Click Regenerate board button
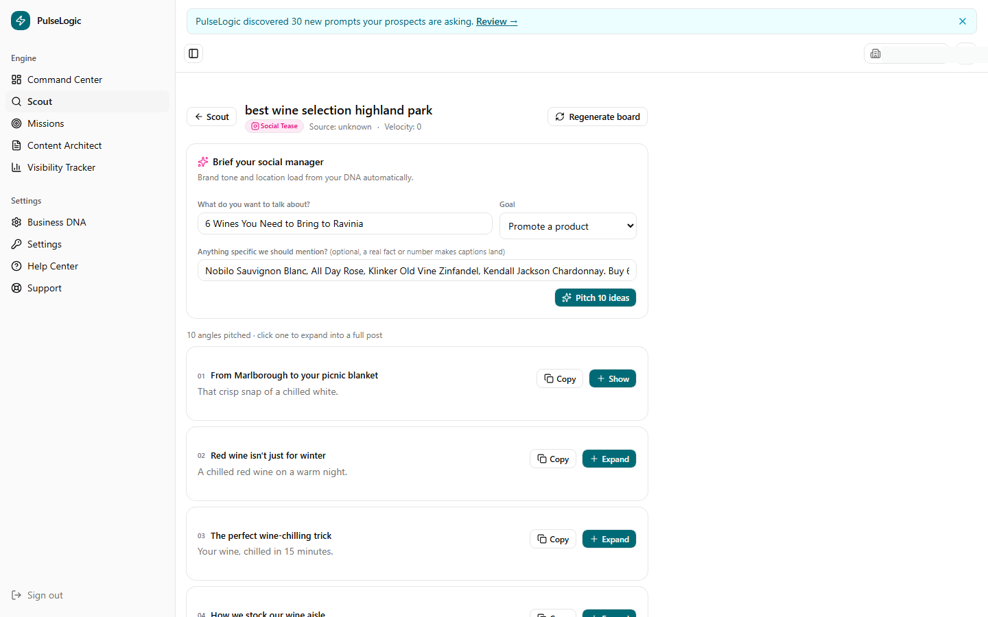Viewport: 988px width, 617px height. pyautogui.click(x=598, y=117)
